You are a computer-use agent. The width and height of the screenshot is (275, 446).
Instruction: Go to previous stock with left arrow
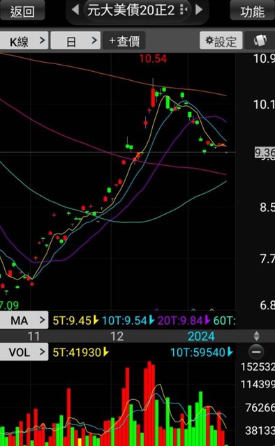point(75,10)
